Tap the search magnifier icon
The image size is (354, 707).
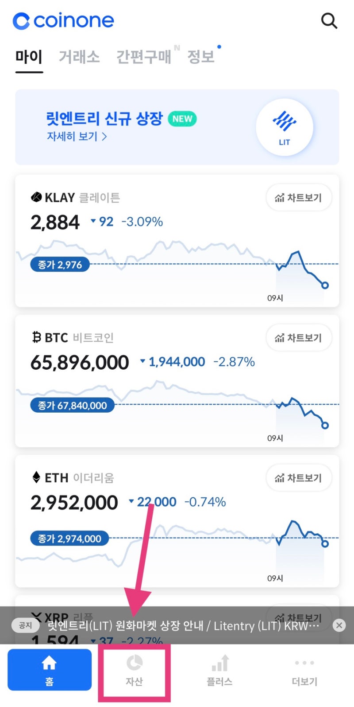[x=329, y=21]
